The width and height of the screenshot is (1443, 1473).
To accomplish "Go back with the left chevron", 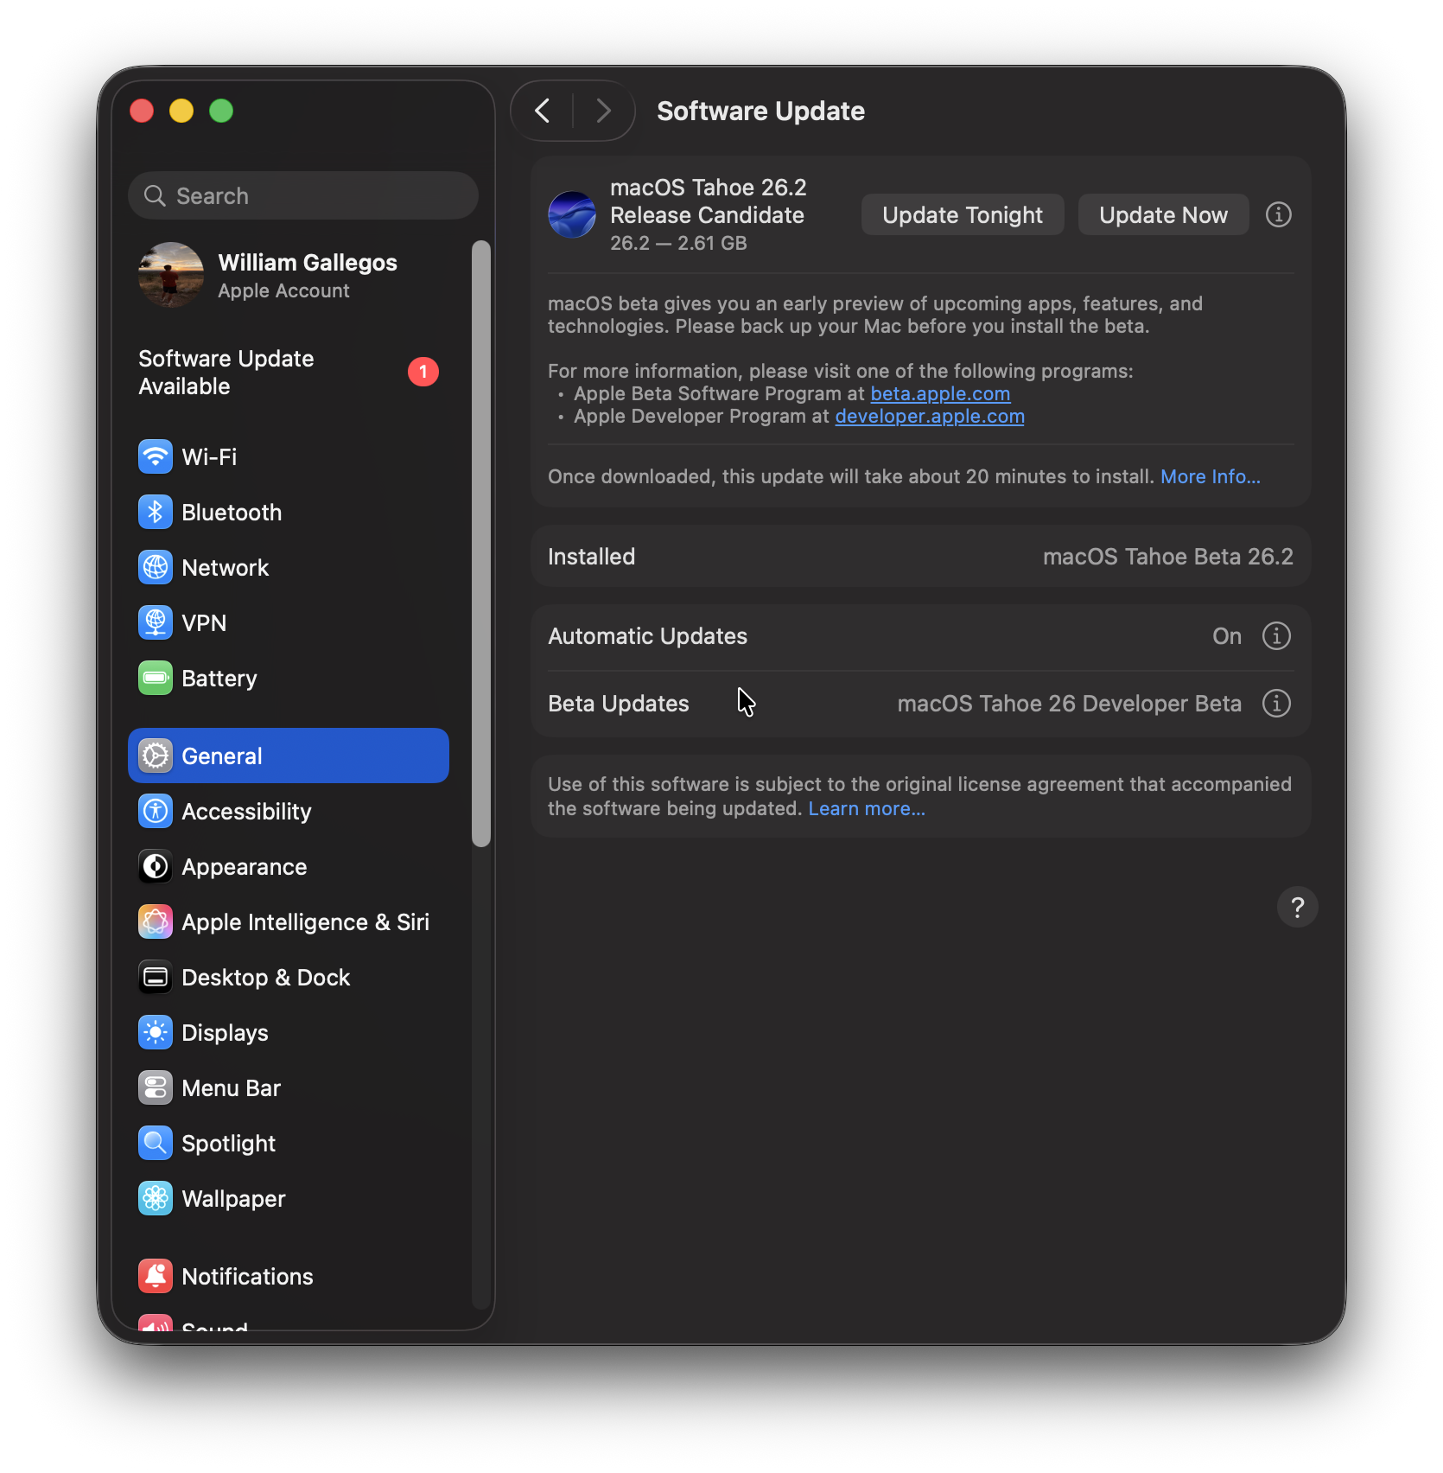I will click(543, 111).
